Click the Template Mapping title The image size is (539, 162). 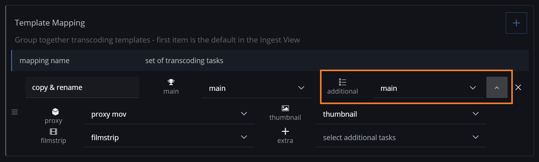pyautogui.click(x=50, y=23)
